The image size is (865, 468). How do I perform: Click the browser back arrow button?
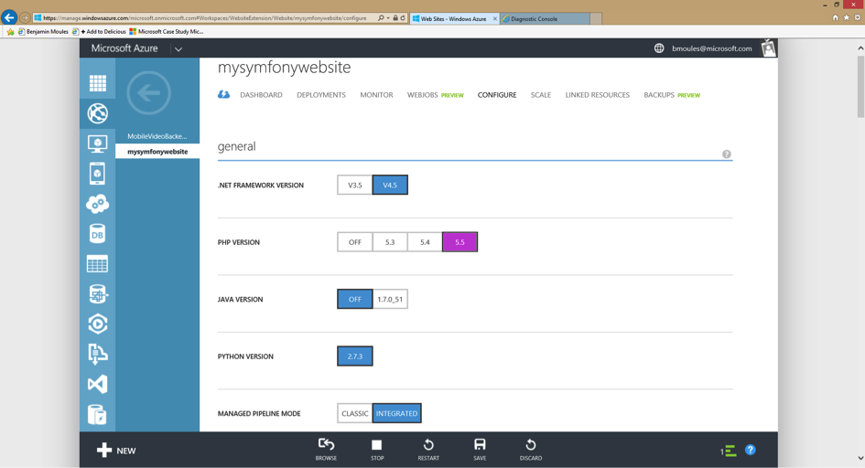[9, 17]
